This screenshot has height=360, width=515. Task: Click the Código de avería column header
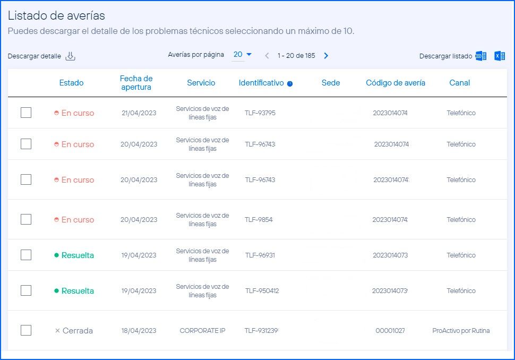[396, 83]
